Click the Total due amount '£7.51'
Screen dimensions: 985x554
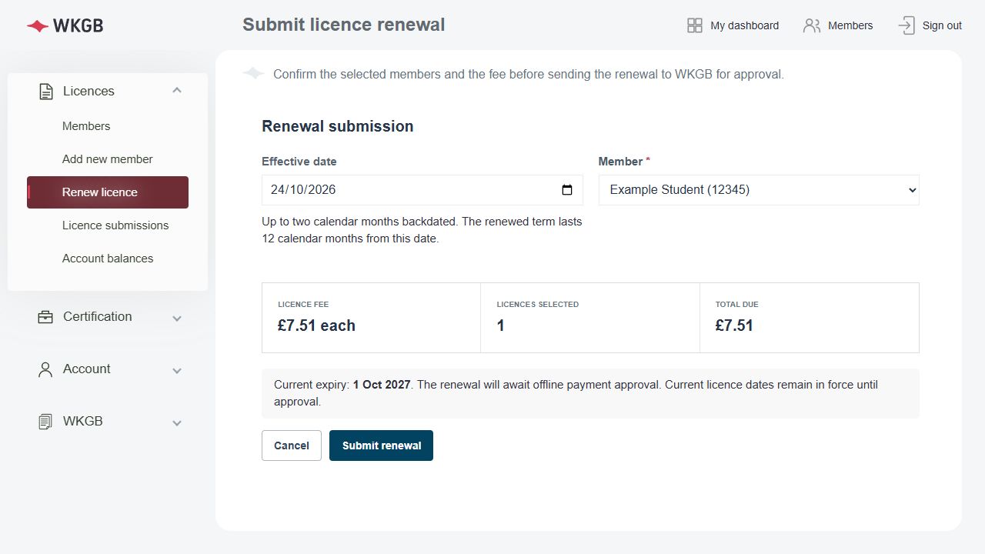pos(734,325)
